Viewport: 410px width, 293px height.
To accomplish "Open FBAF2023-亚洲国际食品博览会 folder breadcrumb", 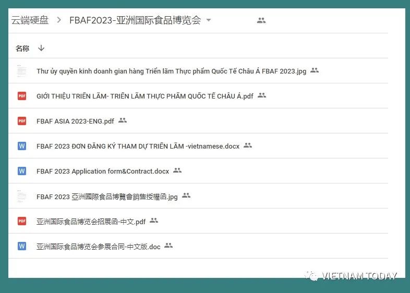I will point(135,20).
